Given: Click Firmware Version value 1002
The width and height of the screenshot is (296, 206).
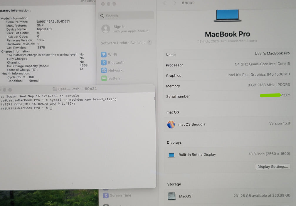Looking at the screenshot, I should [41, 40].
